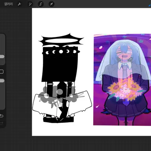This screenshot has height=151, width=151.
Task: Tap the black halo shape above figure
Action: pyautogui.click(x=61, y=40)
